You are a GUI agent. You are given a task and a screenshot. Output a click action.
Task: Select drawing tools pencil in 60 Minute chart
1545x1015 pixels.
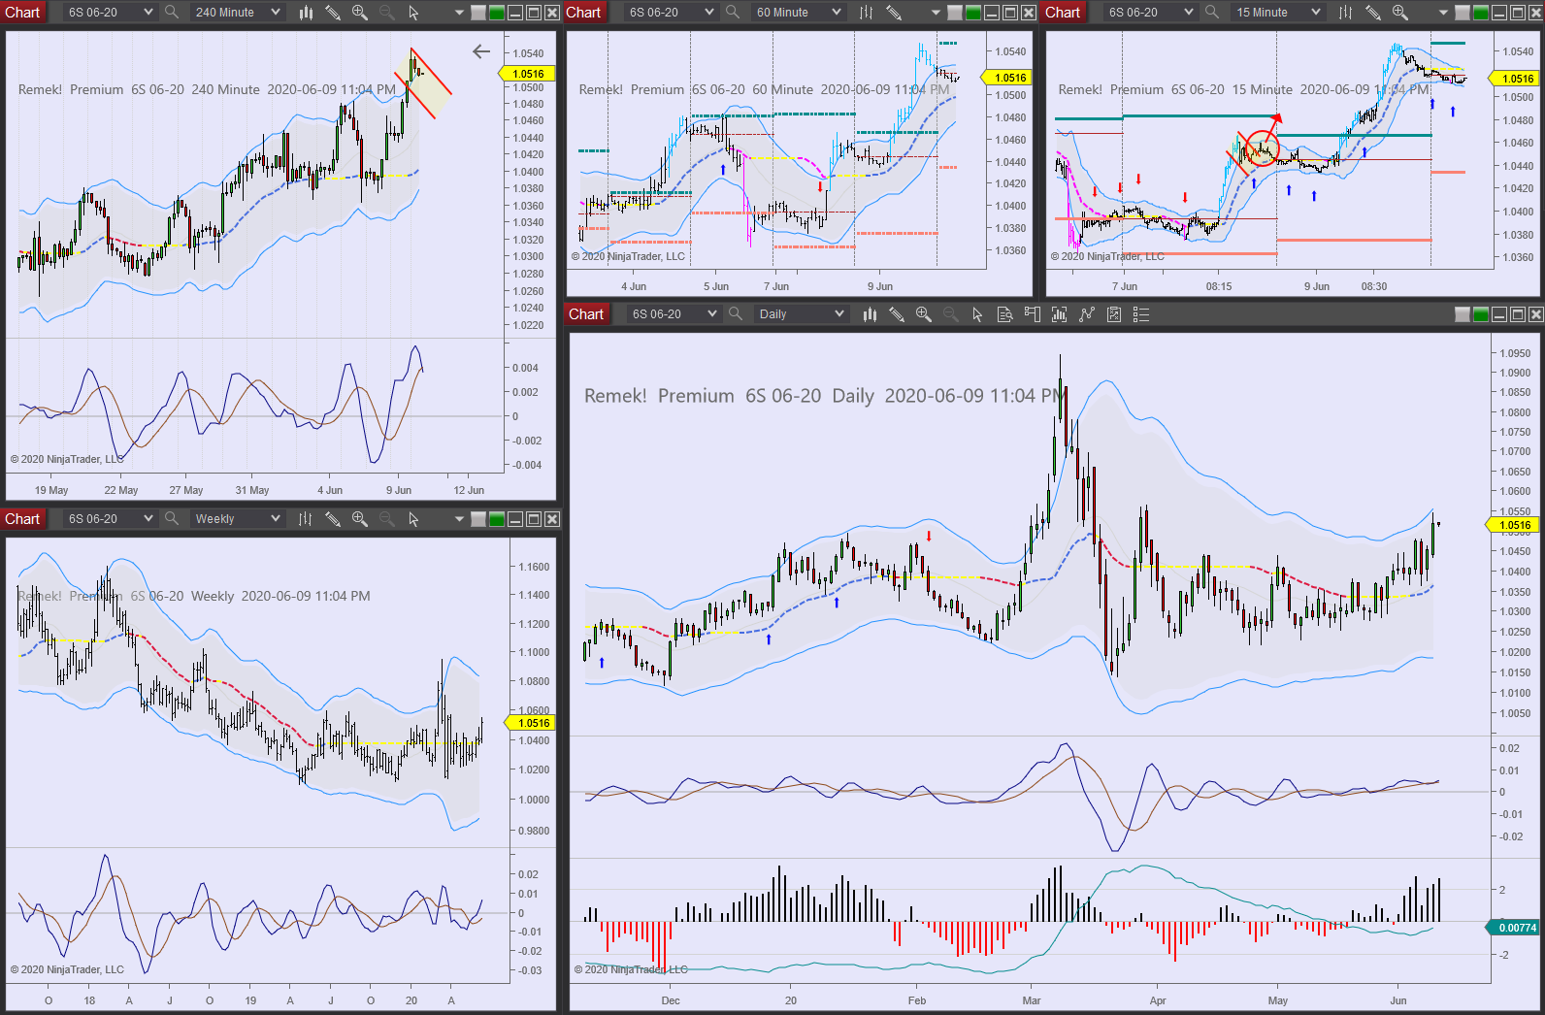[x=894, y=13]
